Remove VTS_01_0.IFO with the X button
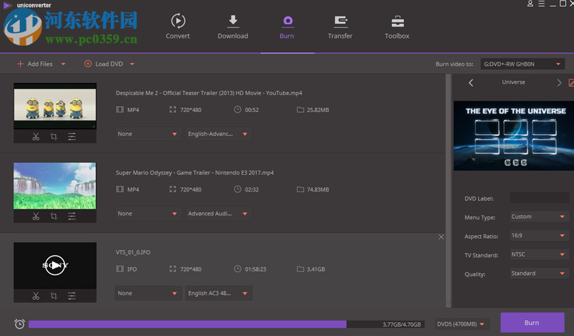The image size is (574, 336). click(441, 237)
